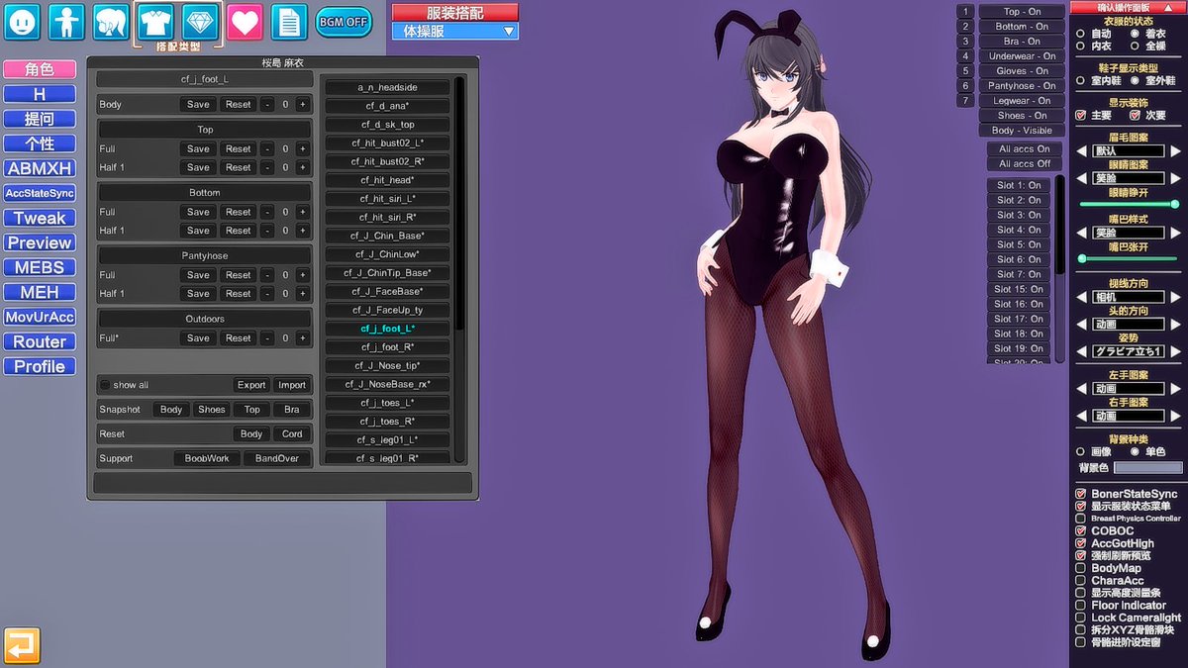The image size is (1188, 668).
Task: Decrease Outdoors Full value with minus
Action: [267, 338]
